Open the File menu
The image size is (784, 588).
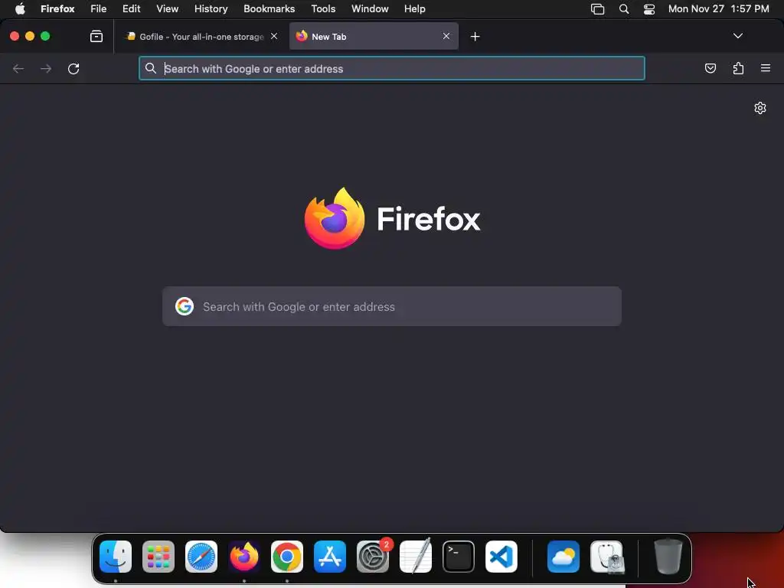99,9
